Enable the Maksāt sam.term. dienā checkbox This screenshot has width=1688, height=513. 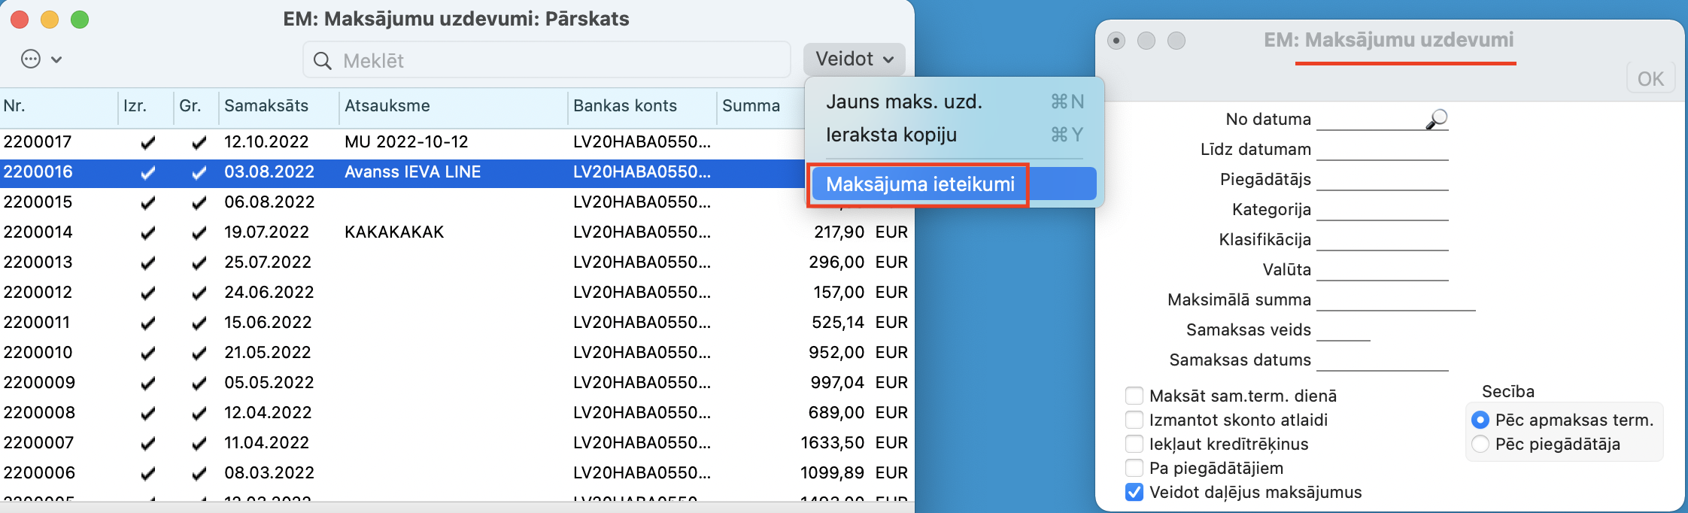[1134, 396]
